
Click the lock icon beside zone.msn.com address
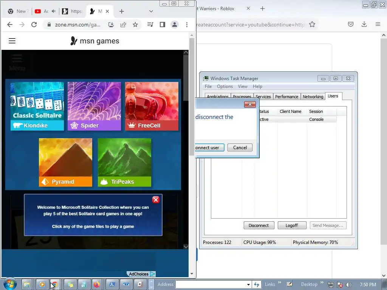pyautogui.click(x=49, y=25)
